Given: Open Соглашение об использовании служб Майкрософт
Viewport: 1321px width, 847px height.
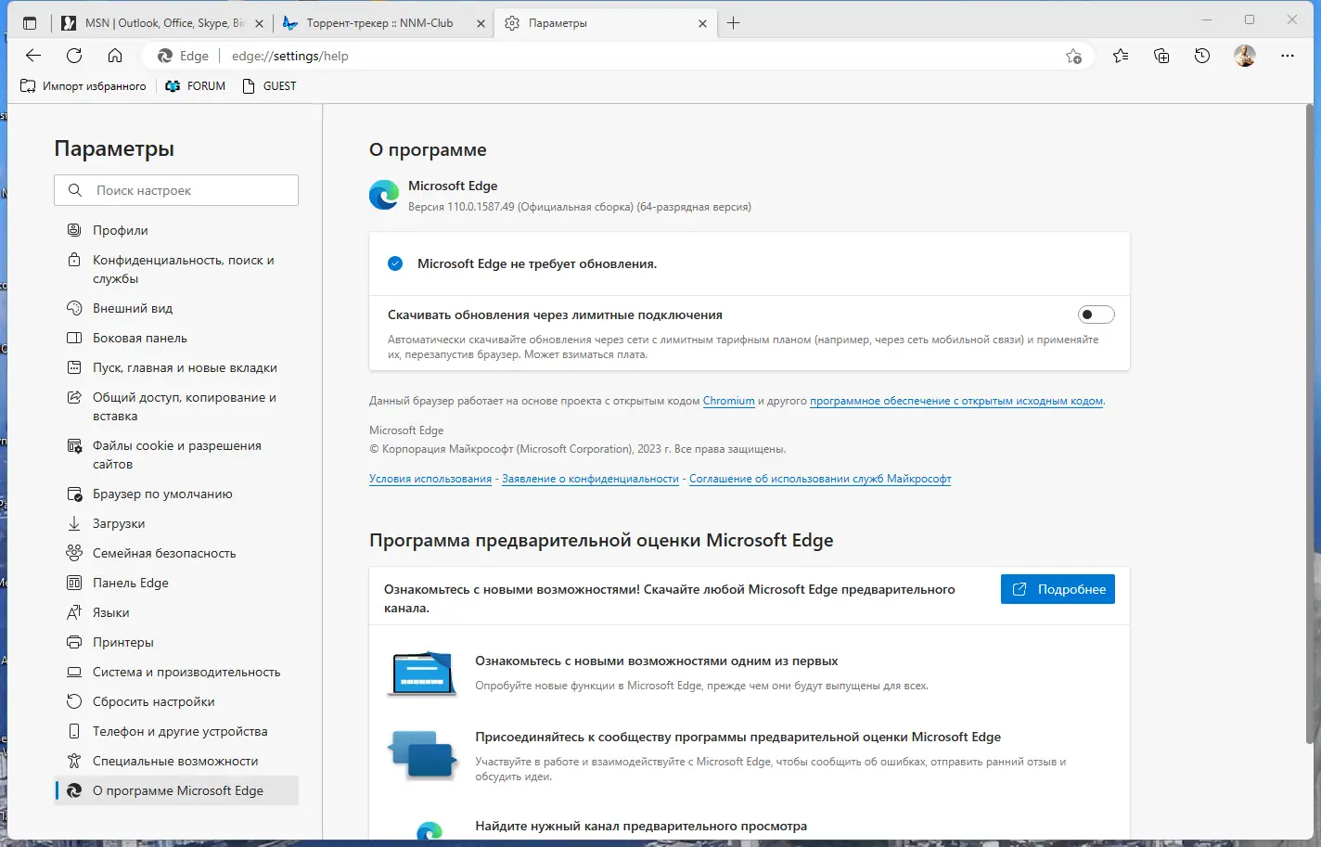Looking at the screenshot, I should [820, 479].
